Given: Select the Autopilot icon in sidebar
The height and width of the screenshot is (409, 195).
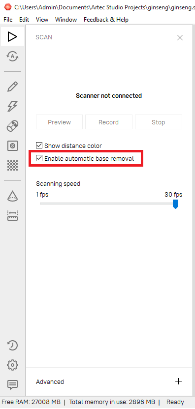Looking at the screenshot, I should tap(12, 56).
